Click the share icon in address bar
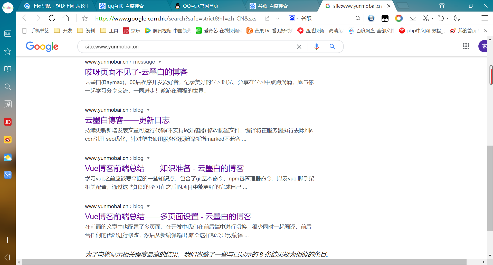Image resolution: width=493 pixels, height=265 pixels. [x=267, y=18]
